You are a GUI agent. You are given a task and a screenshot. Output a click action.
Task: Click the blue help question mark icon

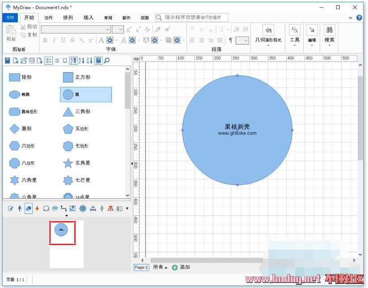(x=360, y=18)
